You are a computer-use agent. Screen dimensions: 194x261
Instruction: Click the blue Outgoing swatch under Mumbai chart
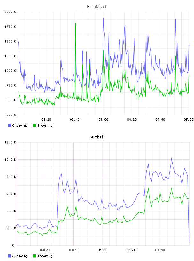[9, 256]
